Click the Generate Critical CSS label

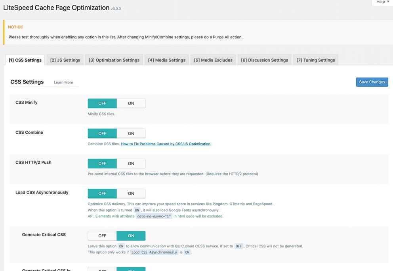[44, 235]
